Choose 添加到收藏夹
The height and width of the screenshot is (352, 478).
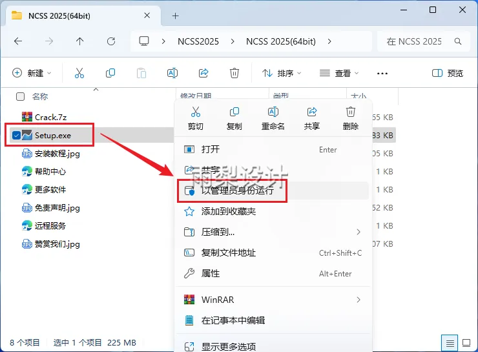pos(273,211)
